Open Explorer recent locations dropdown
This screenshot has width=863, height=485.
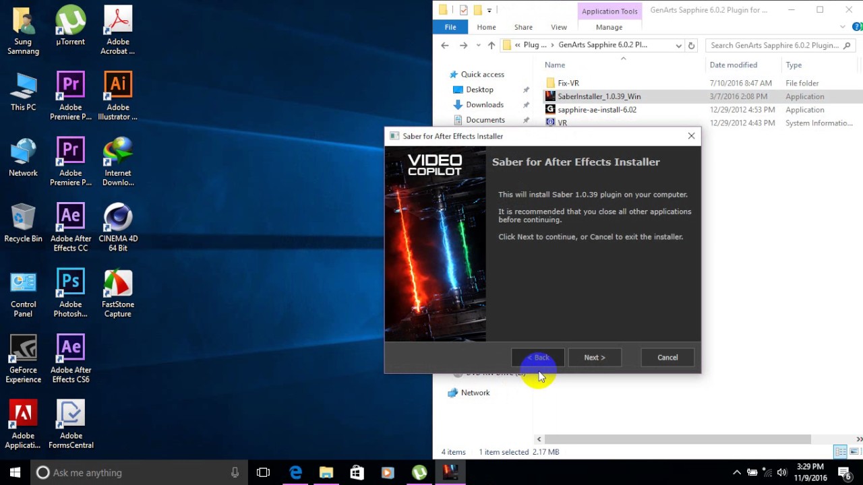tap(478, 45)
